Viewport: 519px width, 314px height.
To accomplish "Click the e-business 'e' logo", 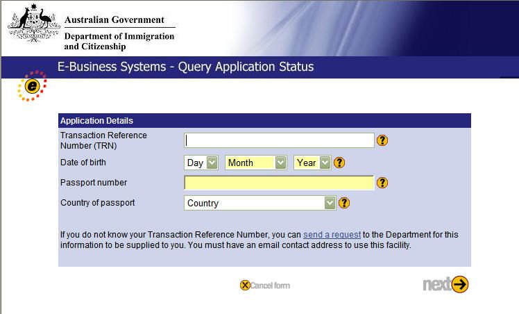I will [32, 86].
